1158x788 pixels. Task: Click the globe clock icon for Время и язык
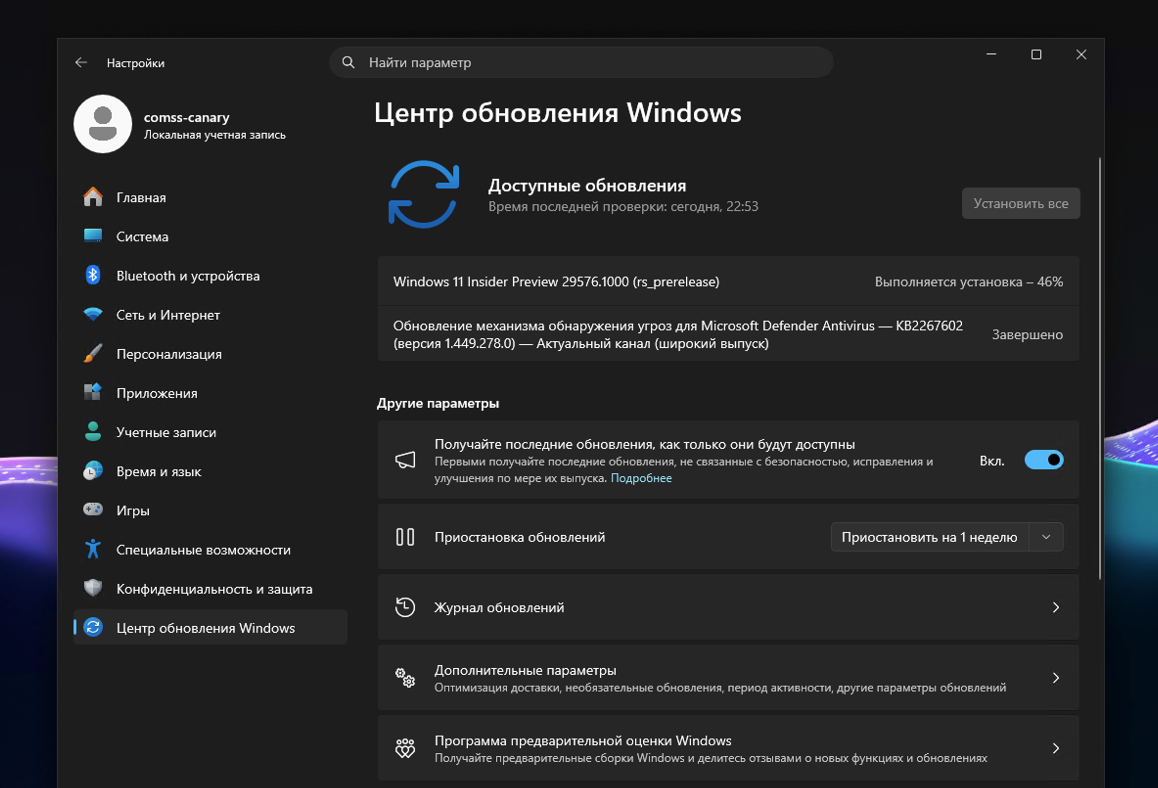pos(93,471)
